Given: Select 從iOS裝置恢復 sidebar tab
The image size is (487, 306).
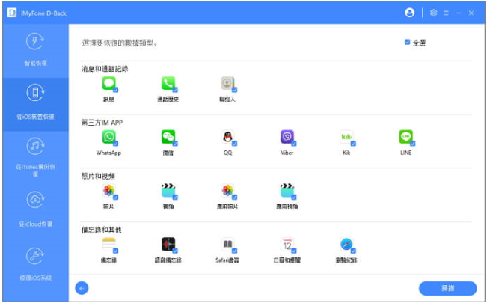Looking at the screenshot, I should [35, 104].
